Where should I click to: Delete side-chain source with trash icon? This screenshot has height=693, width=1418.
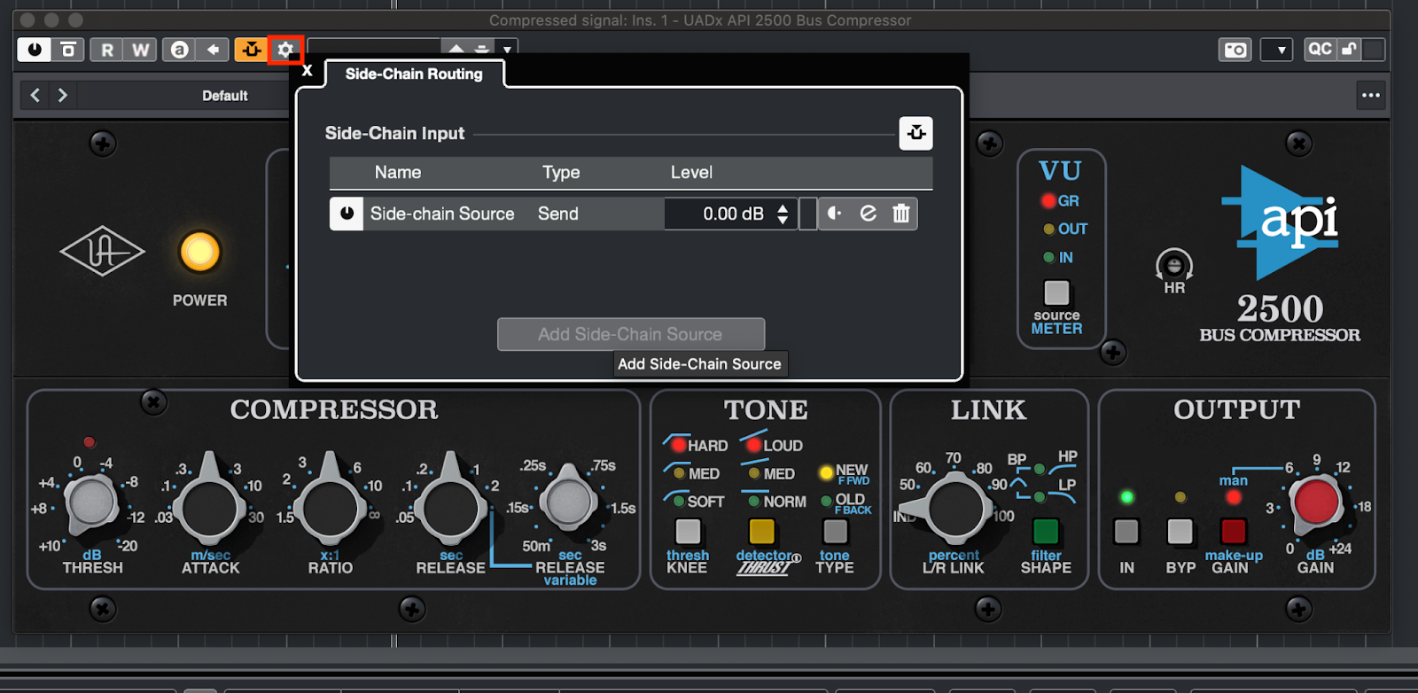pyautogui.click(x=901, y=214)
